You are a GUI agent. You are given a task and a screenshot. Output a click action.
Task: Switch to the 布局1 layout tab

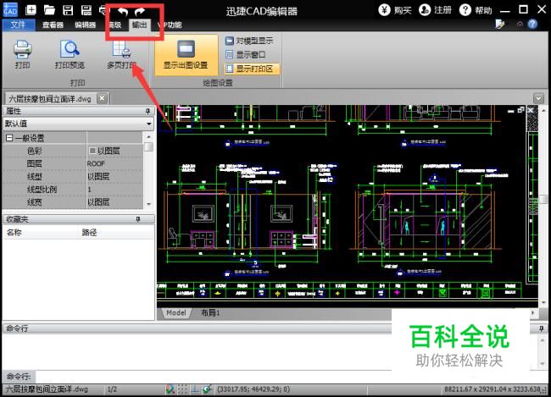[210, 312]
